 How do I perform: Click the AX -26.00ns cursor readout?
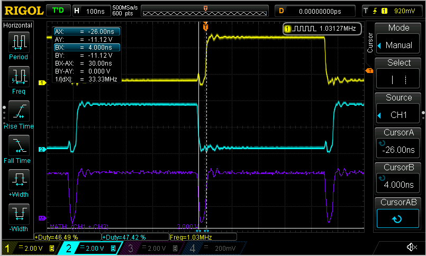[x=87, y=32]
